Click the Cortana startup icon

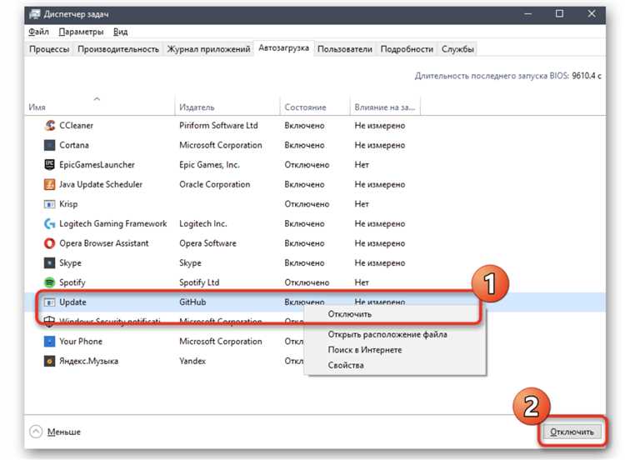(x=49, y=145)
